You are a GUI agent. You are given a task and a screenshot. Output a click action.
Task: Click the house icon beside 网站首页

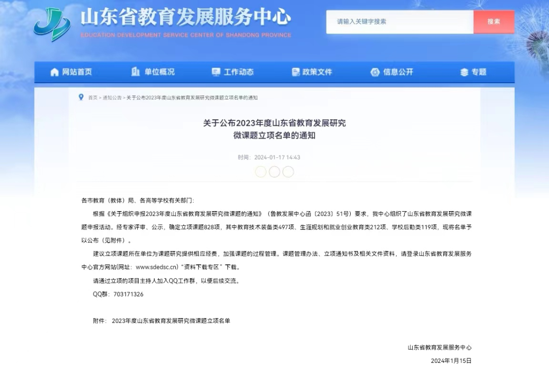click(x=55, y=72)
